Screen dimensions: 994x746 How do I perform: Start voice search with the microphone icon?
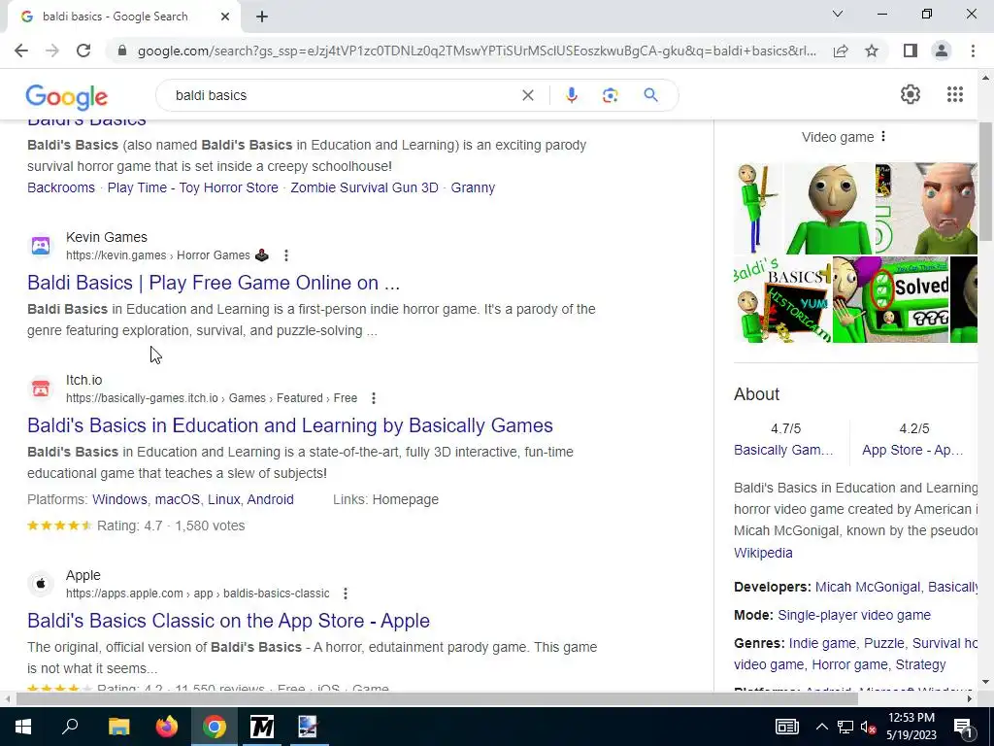tap(571, 95)
